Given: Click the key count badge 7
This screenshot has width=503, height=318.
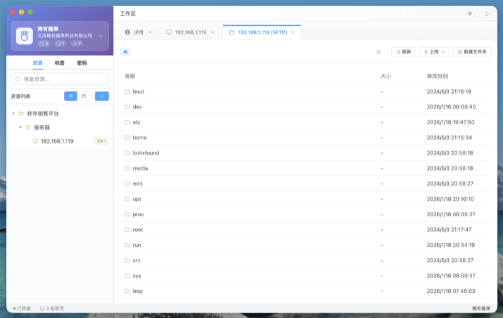Looking at the screenshot, I should click(x=77, y=43).
